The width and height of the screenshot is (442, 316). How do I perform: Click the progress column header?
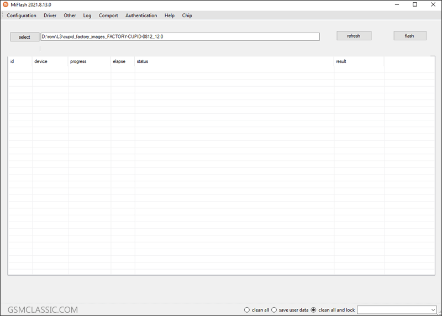coord(90,61)
